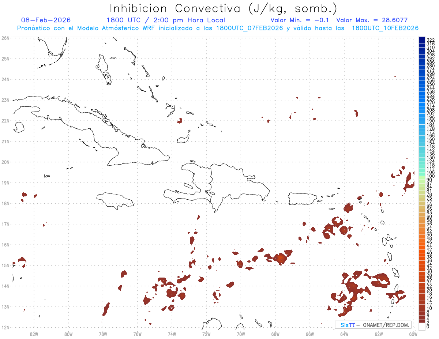439x339 pixels.
Task: Click the latitude label "13N"
Action: (x=5, y=307)
